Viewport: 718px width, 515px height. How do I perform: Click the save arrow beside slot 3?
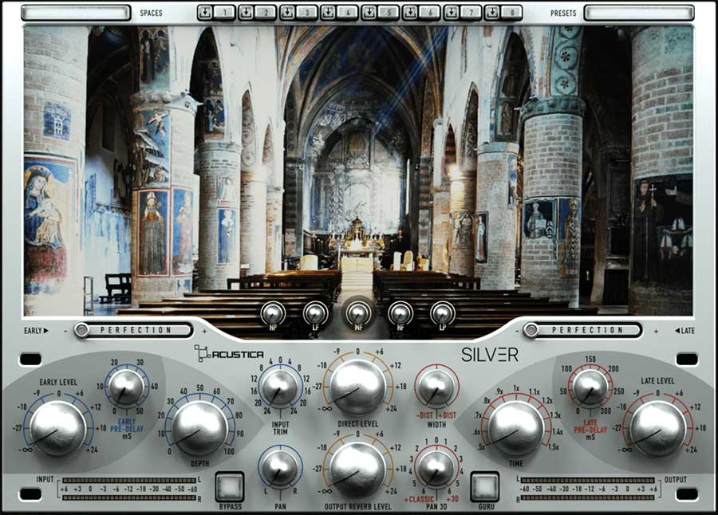point(287,13)
